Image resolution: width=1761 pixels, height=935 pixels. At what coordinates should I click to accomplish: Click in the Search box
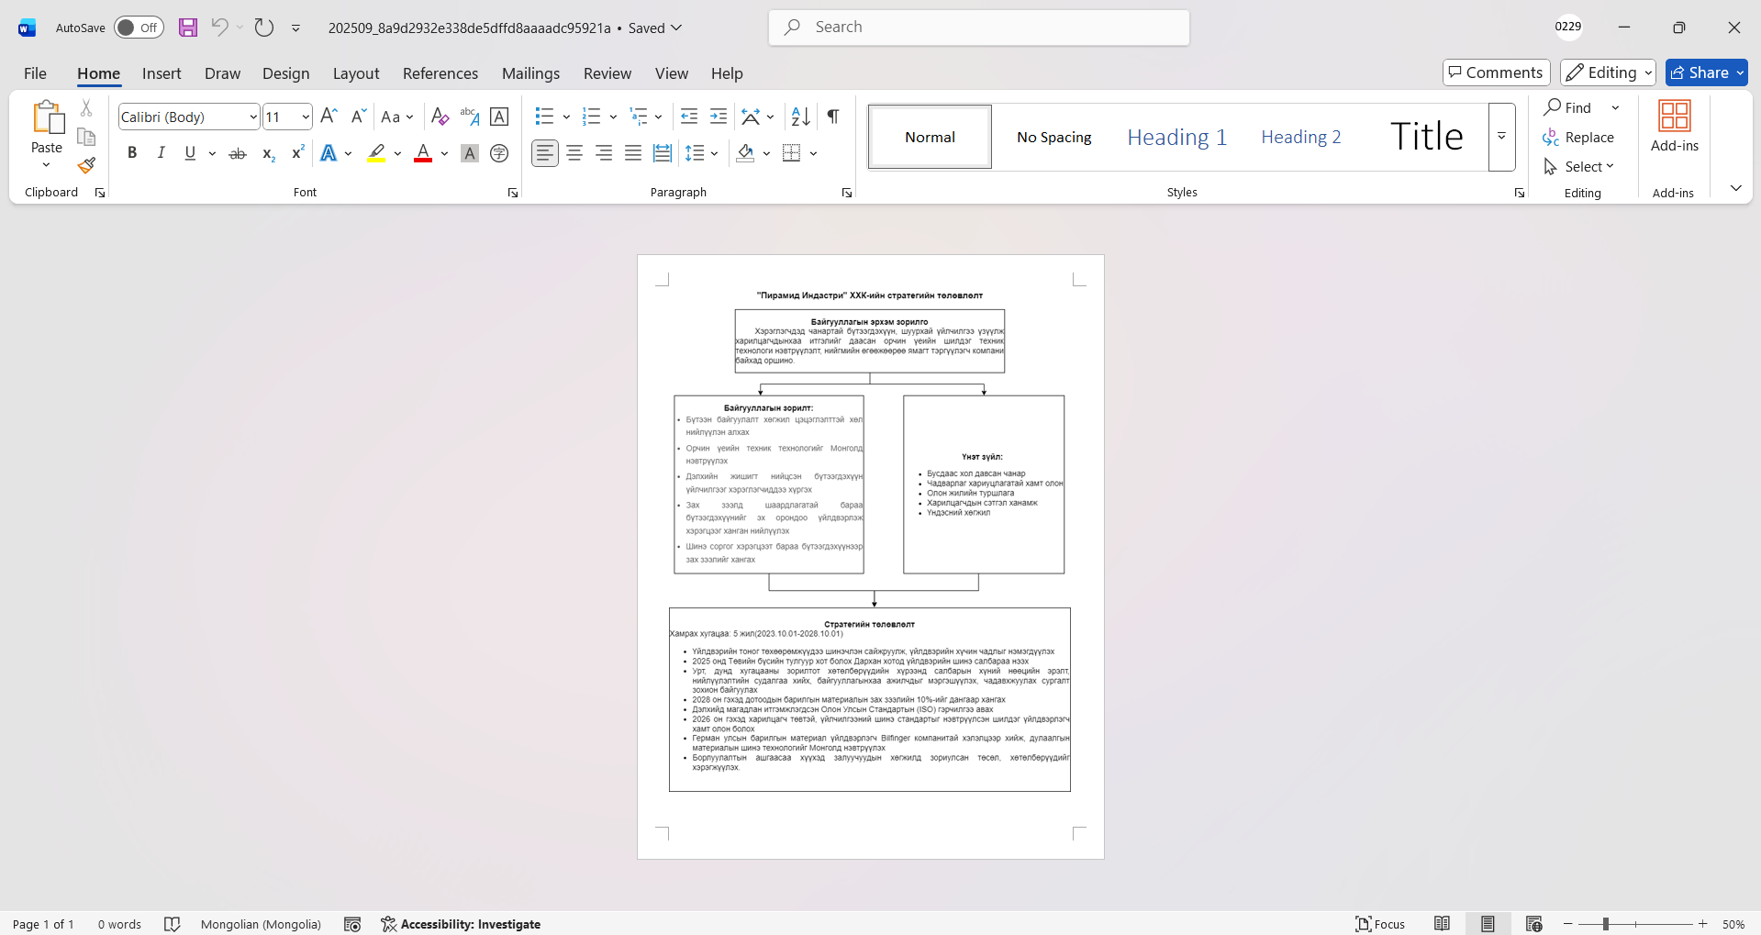pyautogui.click(x=978, y=28)
